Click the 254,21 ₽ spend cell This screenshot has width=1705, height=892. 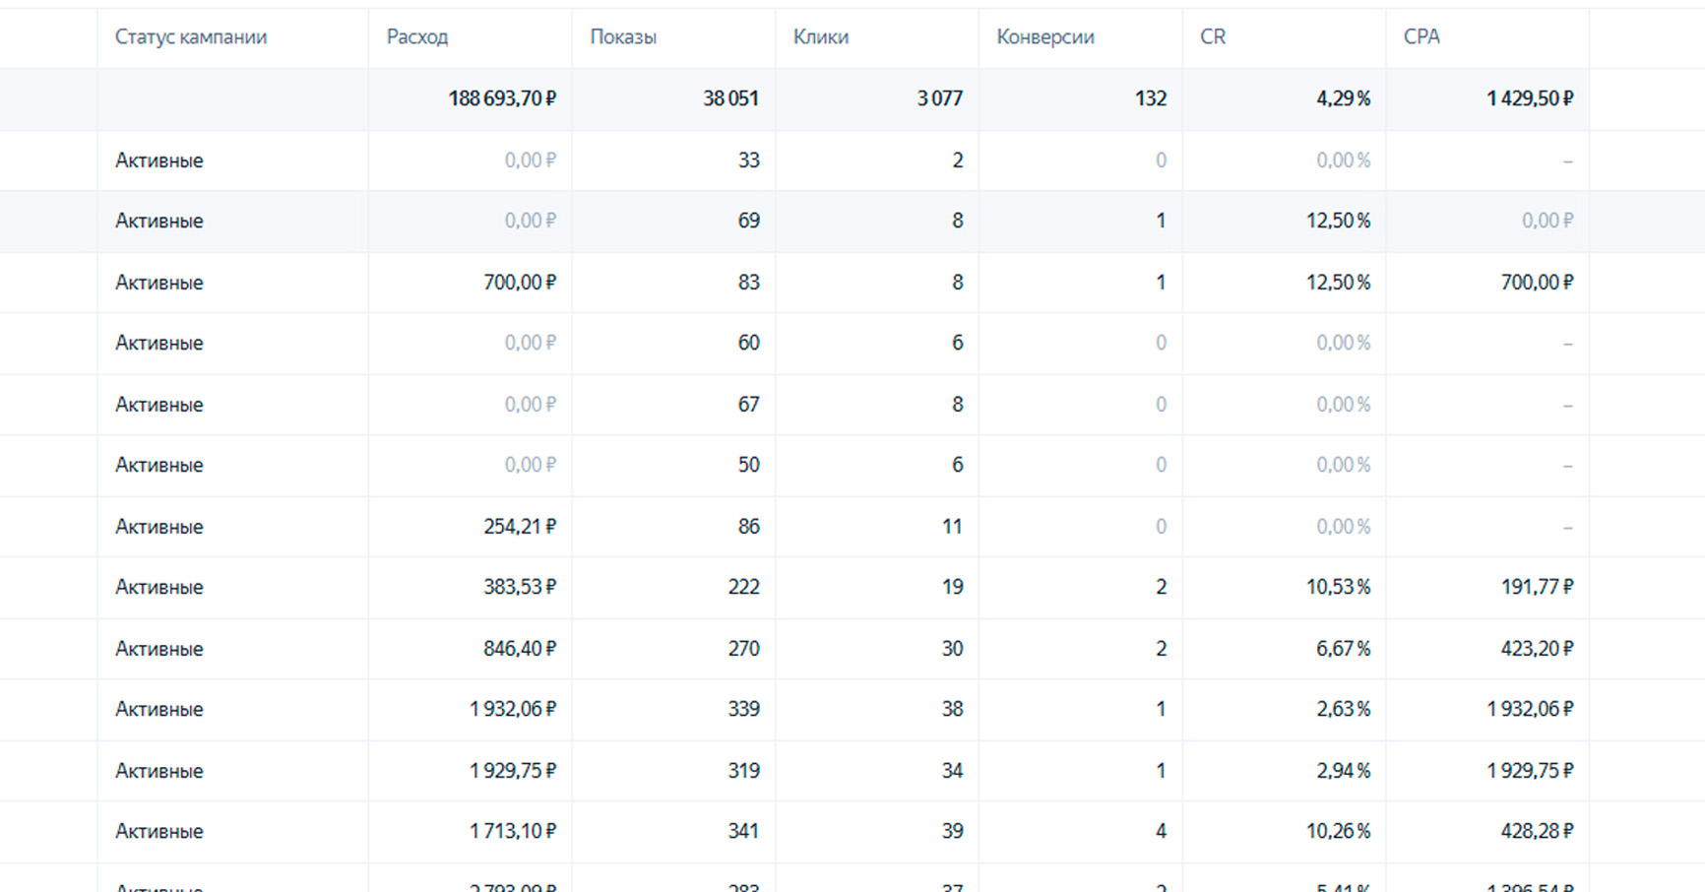[519, 527]
